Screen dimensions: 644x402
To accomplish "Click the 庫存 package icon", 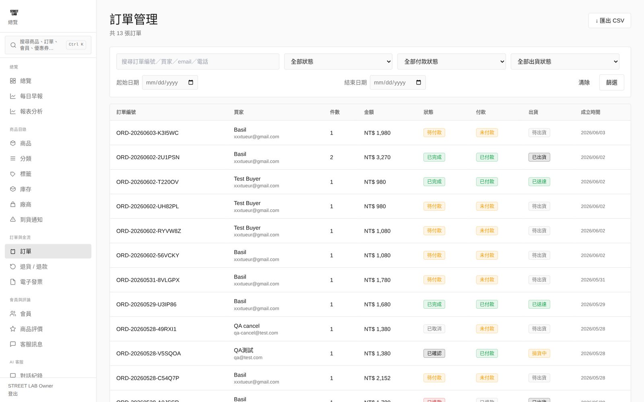I will coord(13,189).
